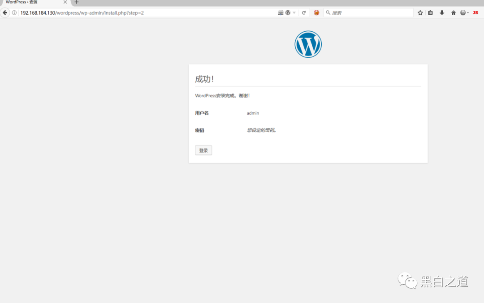Close the WordPress › 安装 tab
The height and width of the screenshot is (303, 484).
coord(65,2)
